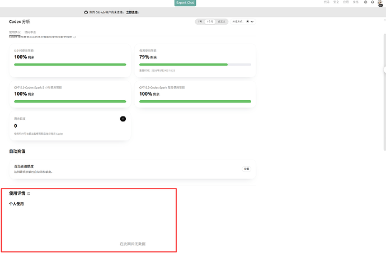Expand the 分组方式 grouping dropdown
The width and height of the screenshot is (386, 257).
(x=243, y=22)
